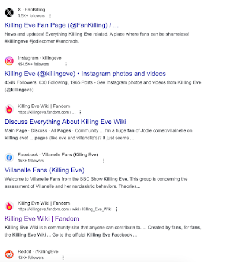The height and width of the screenshot is (262, 243).
Task: Click the Facebook · Villanelle Fans source label
Action: pos(58,155)
